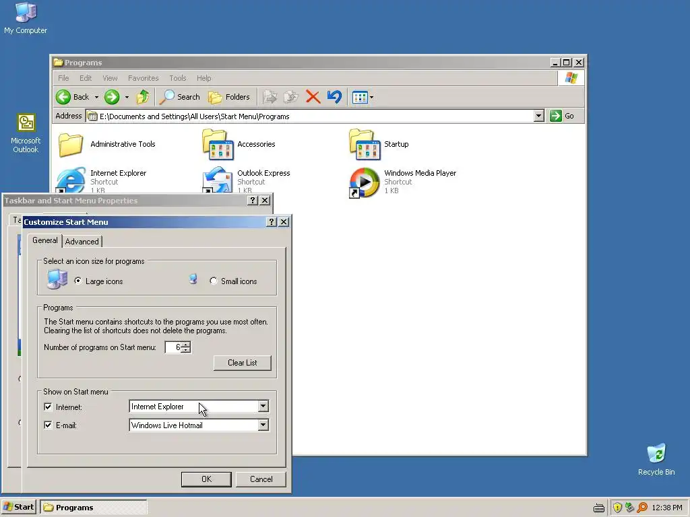
Task: Click the Back arrow in Programs window
Action: click(63, 97)
